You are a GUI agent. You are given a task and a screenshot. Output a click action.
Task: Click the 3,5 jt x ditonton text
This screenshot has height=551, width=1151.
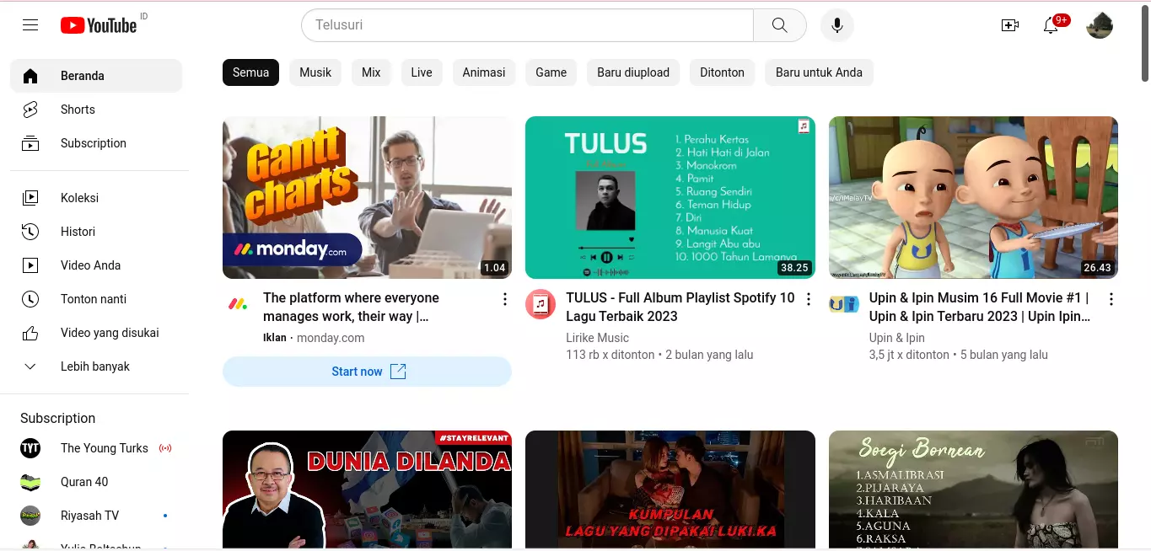pos(909,355)
